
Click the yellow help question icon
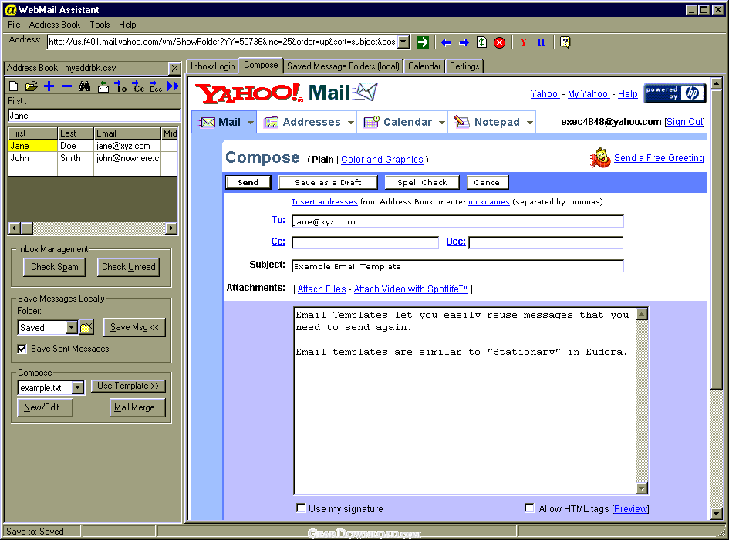pyautogui.click(x=565, y=42)
